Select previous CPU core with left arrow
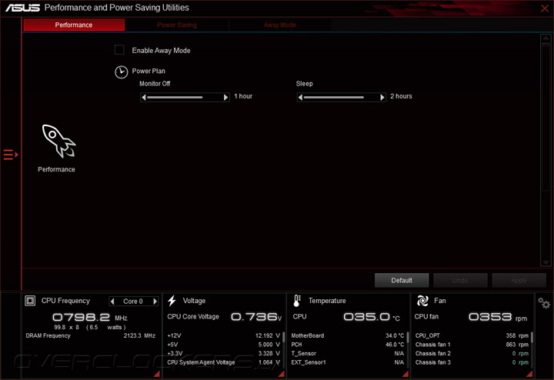Image resolution: width=554 pixels, height=380 pixels. 112,302
